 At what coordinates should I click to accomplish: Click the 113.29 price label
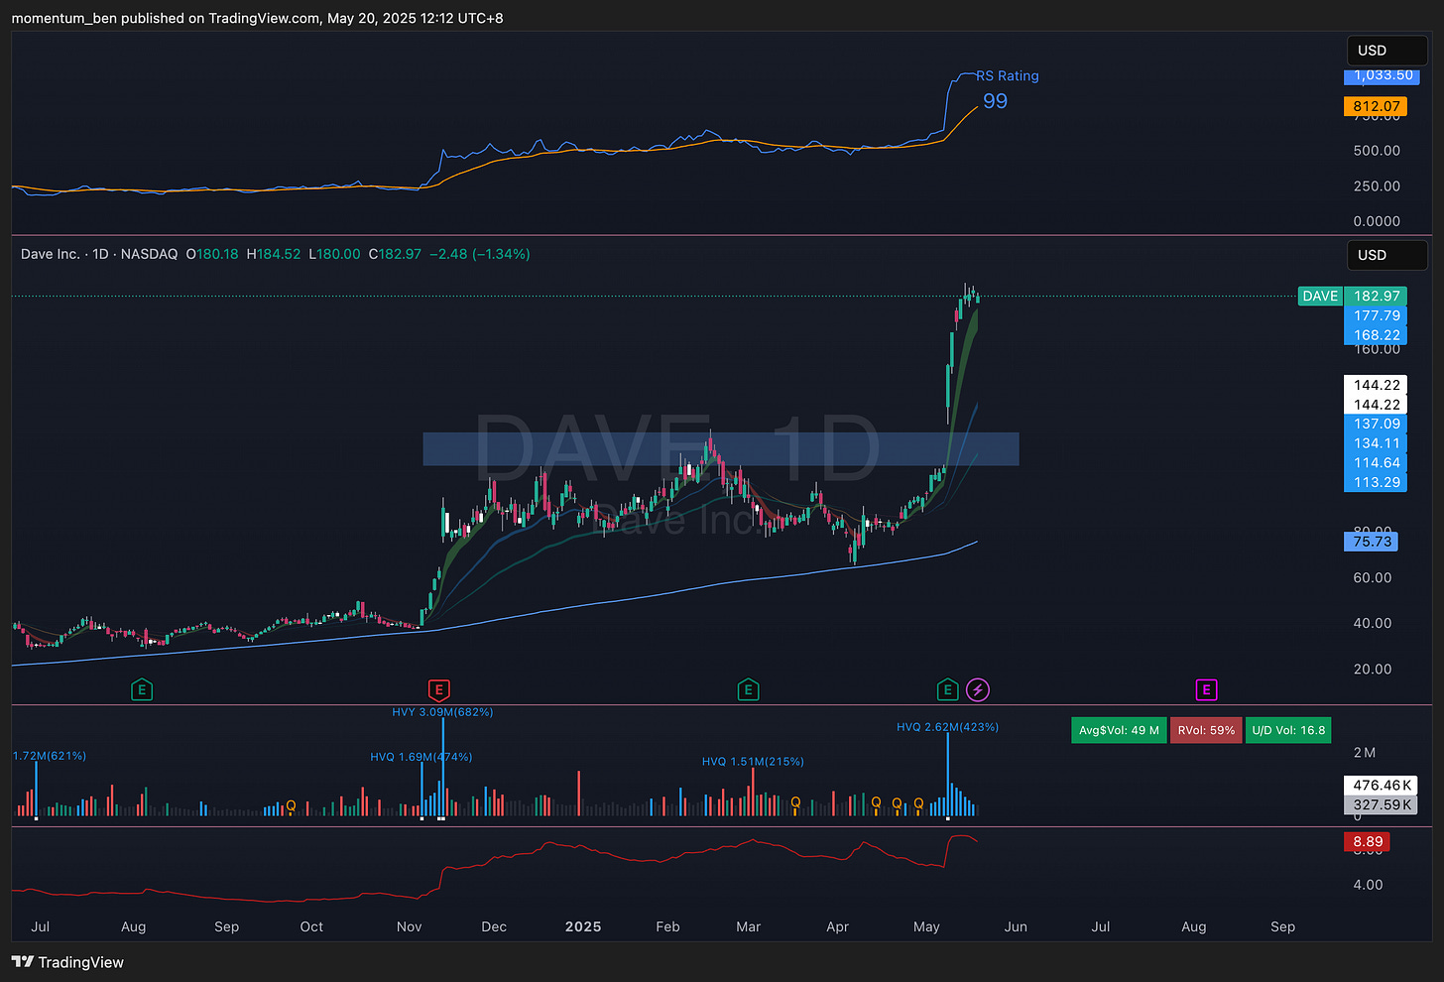pos(1376,482)
